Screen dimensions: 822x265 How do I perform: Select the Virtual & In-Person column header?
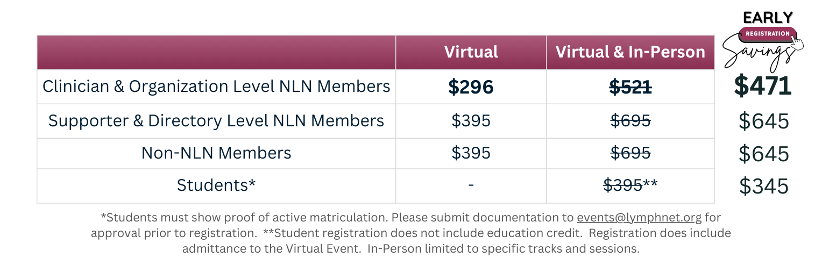point(630,52)
